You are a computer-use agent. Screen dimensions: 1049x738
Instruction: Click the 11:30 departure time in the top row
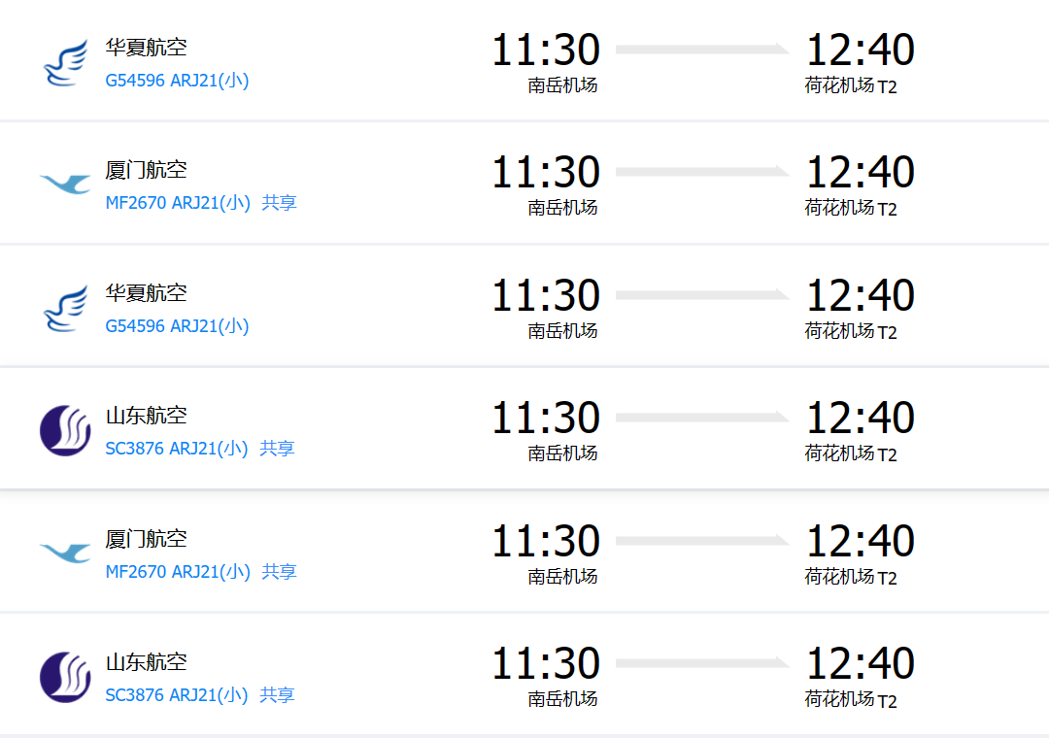546,50
